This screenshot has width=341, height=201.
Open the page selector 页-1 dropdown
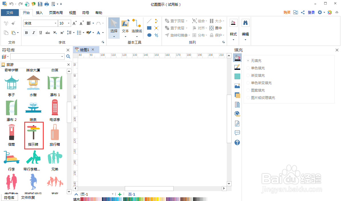[113, 194]
